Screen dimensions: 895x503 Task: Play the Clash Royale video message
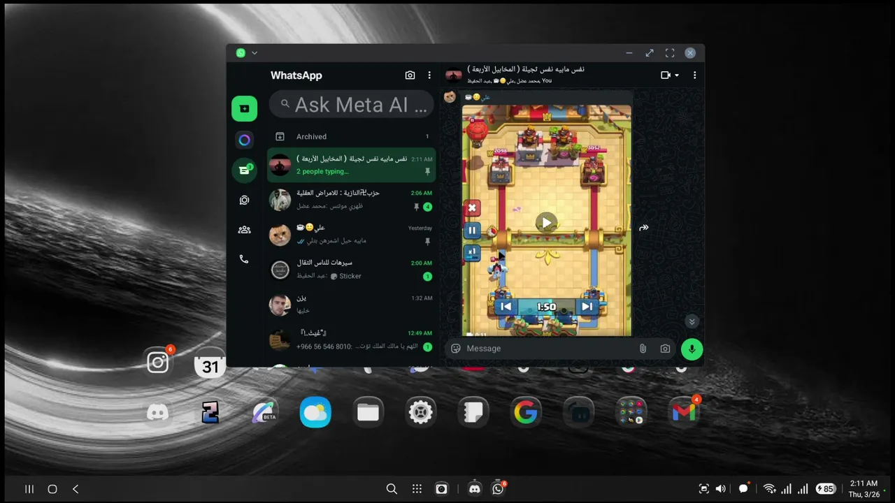click(x=546, y=222)
